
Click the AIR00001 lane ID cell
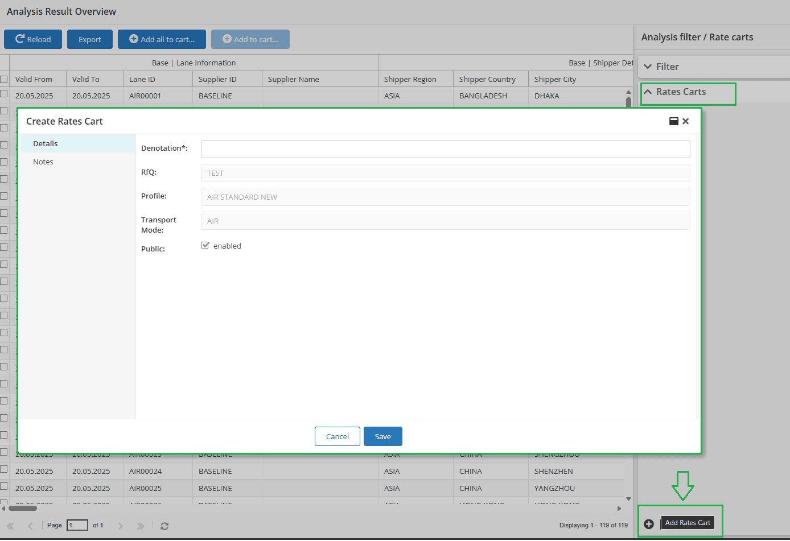(x=158, y=96)
